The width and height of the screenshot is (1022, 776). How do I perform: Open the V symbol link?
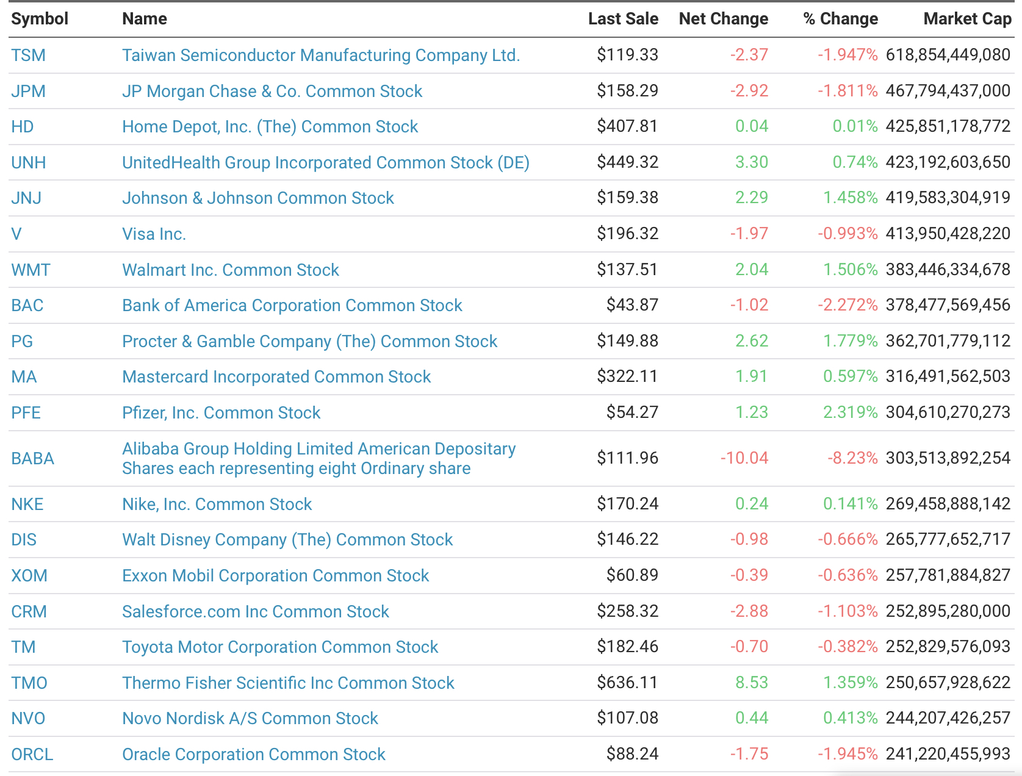16,234
